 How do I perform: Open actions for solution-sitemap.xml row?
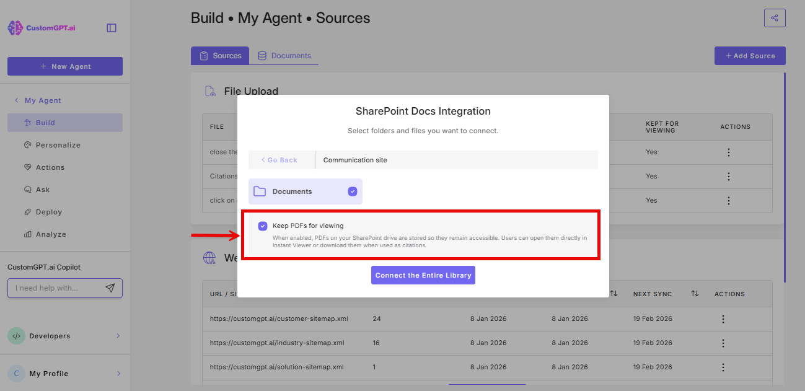(x=723, y=367)
